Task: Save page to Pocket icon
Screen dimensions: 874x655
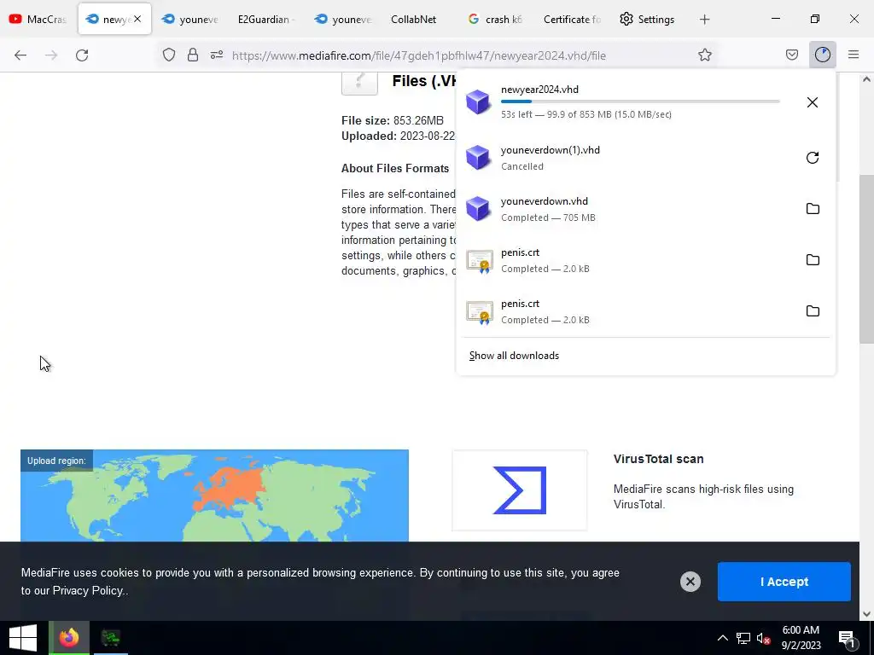Action: click(x=791, y=55)
